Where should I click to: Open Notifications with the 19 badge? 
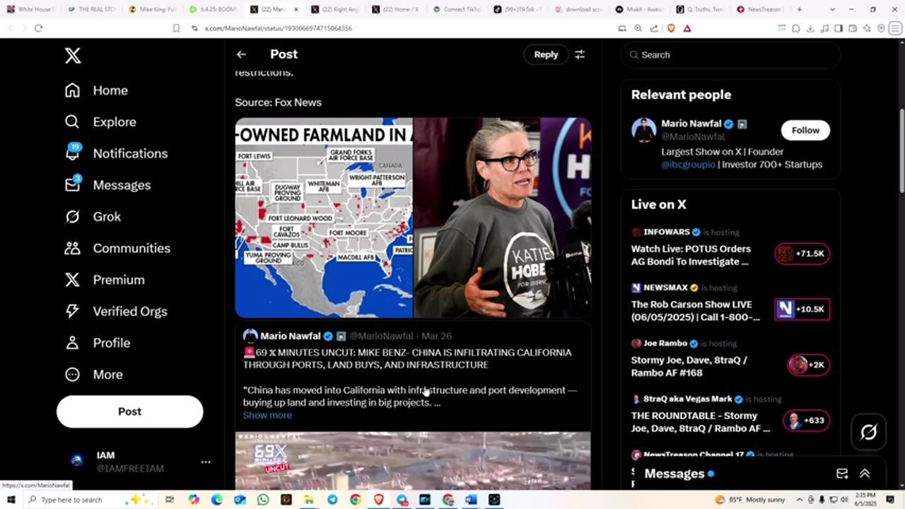(117, 153)
